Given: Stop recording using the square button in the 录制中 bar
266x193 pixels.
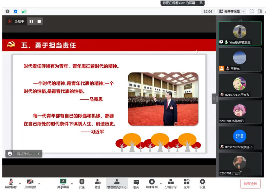Looking at the screenshot, I should (39, 21).
